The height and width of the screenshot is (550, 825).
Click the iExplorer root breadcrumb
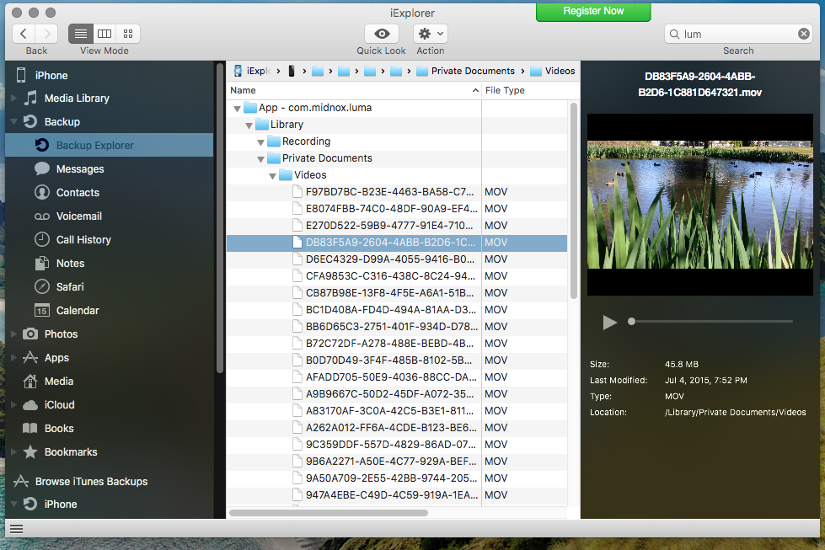[x=253, y=71]
